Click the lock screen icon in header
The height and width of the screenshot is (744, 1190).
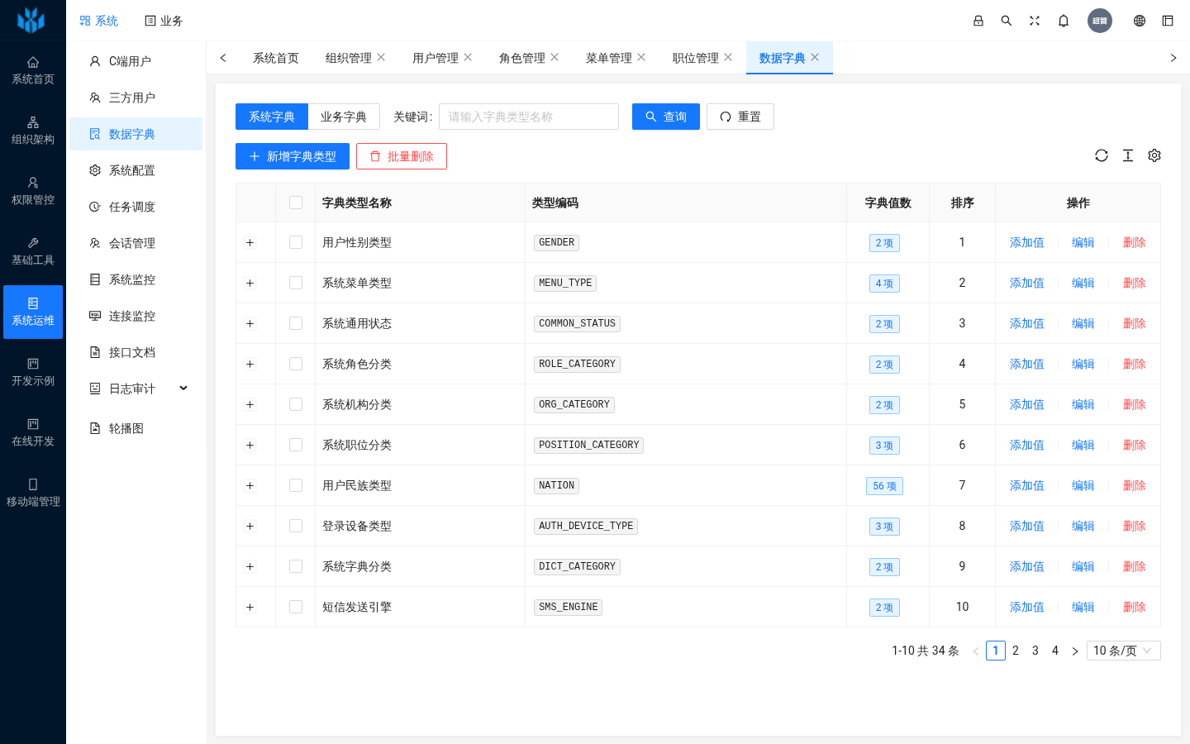978,21
